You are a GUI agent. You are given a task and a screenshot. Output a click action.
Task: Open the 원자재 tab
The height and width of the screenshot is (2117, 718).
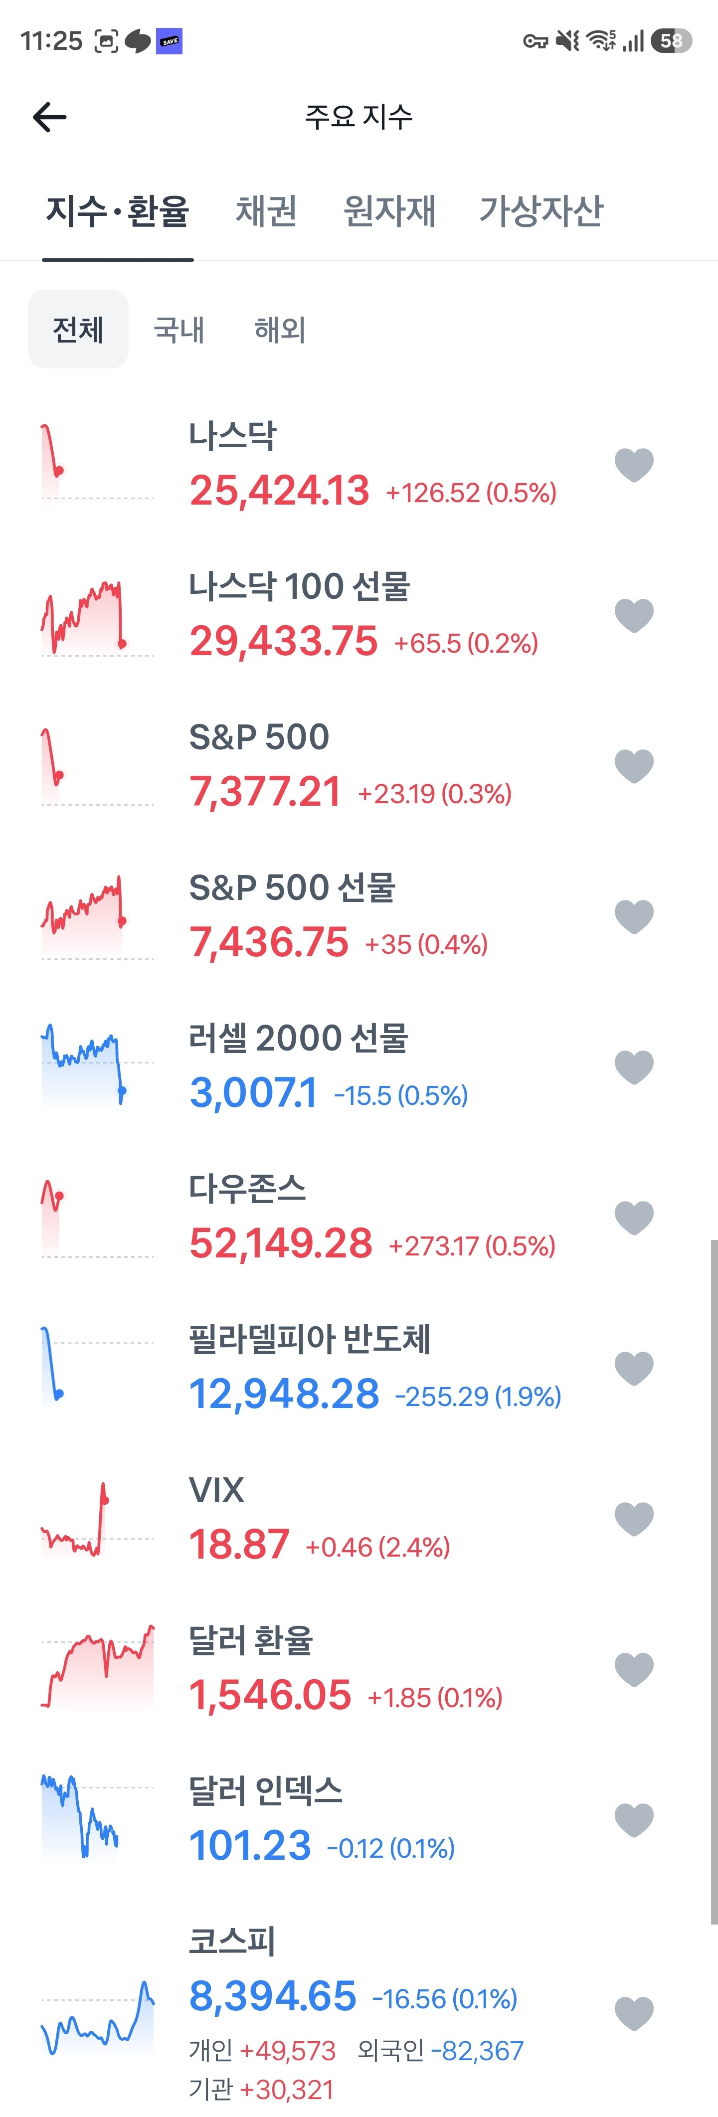pyautogui.click(x=388, y=210)
